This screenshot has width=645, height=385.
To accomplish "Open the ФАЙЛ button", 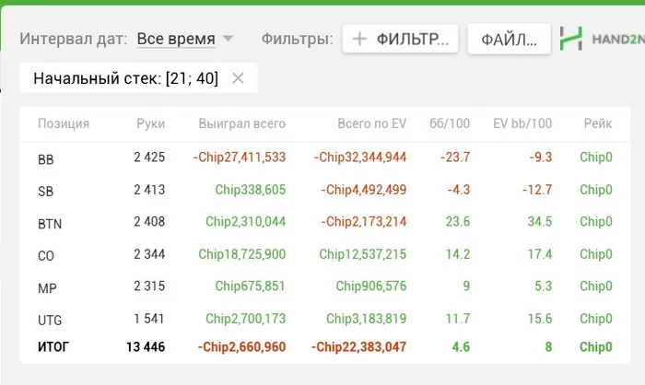I will (509, 39).
